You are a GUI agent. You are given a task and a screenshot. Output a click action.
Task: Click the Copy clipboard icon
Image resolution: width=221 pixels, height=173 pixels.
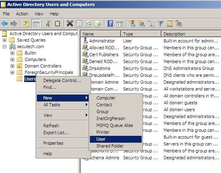pos(57,23)
